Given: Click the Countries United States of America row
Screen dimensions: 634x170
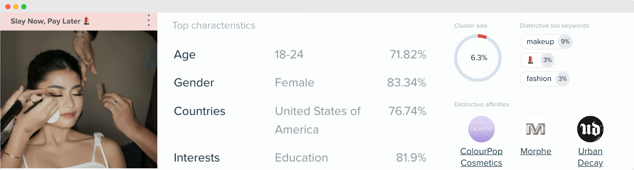Looking at the screenshot, I should coord(300,120).
